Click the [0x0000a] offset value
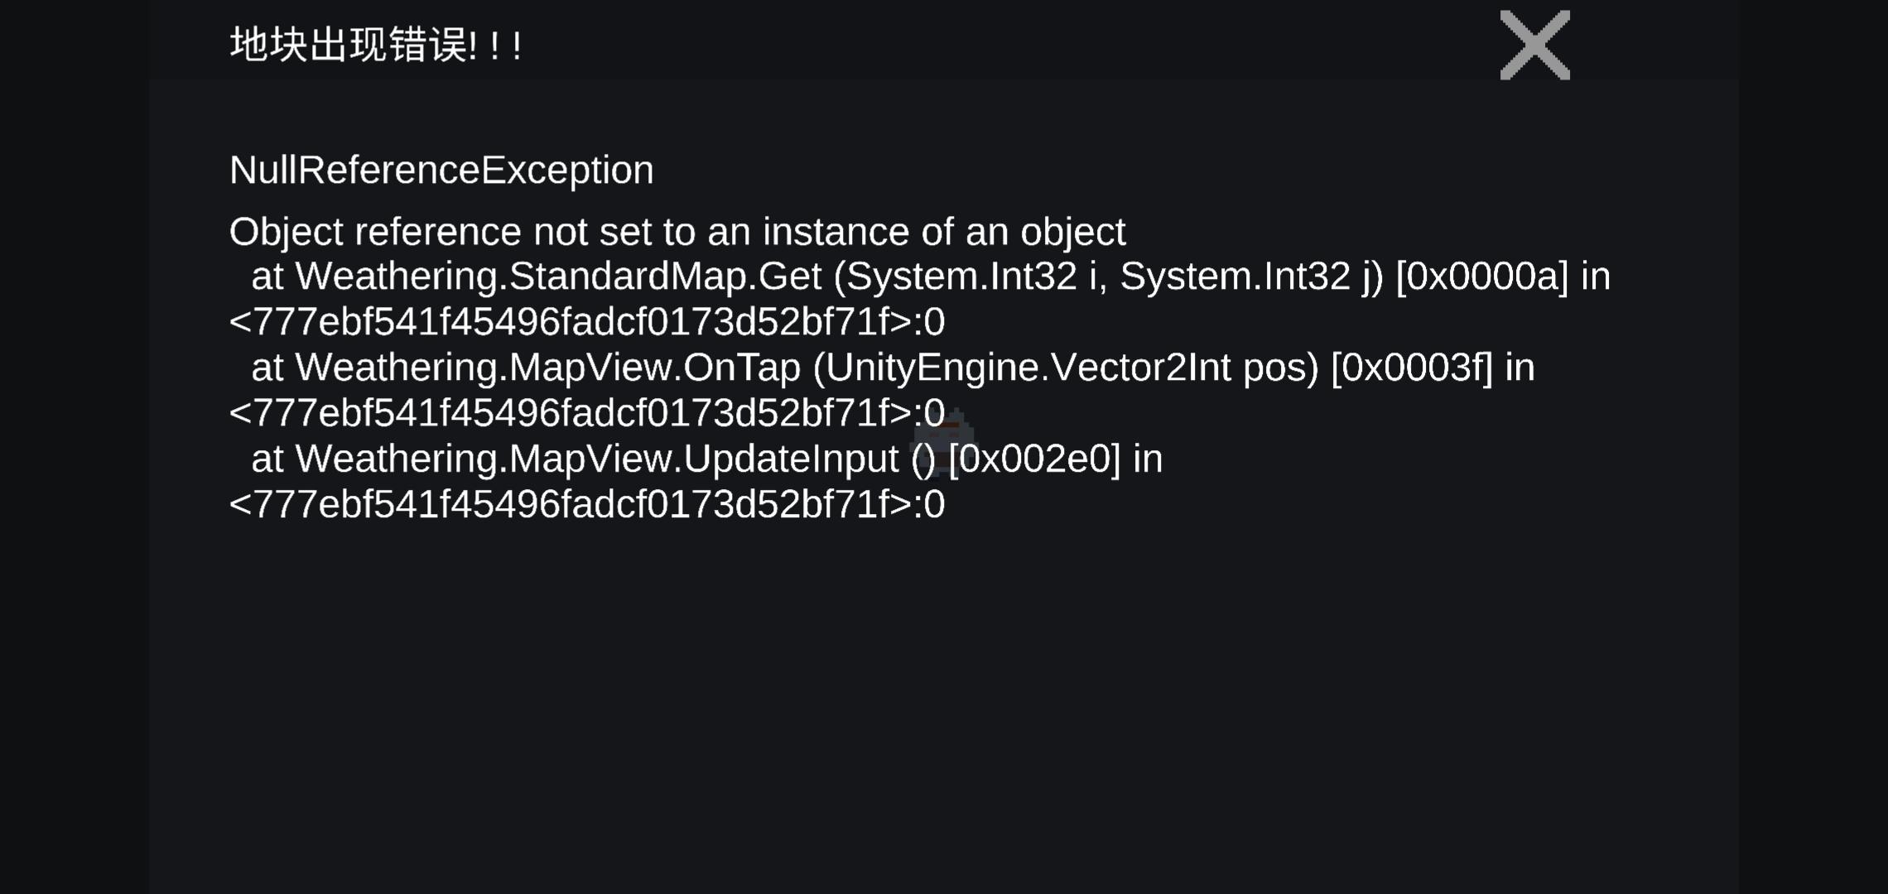The image size is (1888, 894). 1482,276
